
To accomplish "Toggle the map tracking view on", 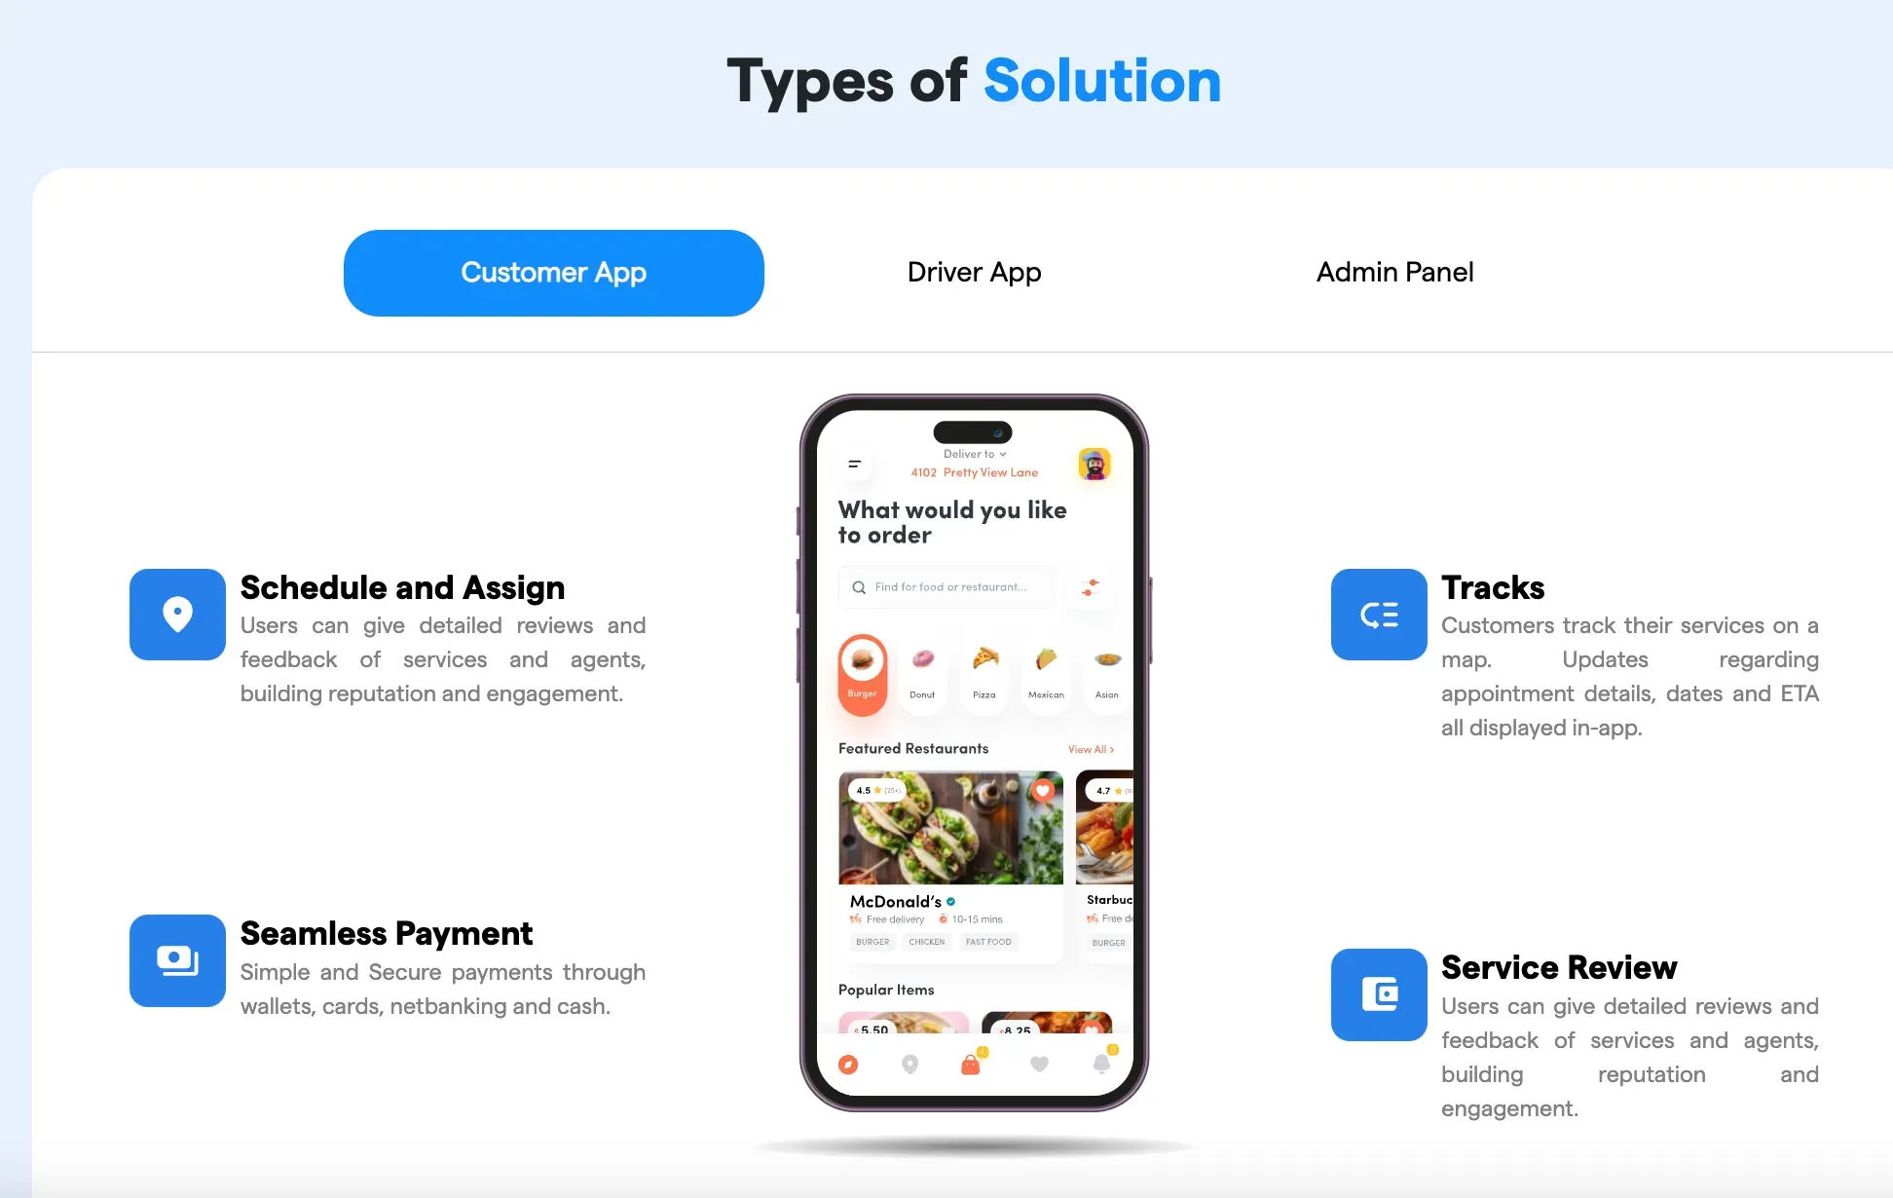I will pyautogui.click(x=910, y=1063).
